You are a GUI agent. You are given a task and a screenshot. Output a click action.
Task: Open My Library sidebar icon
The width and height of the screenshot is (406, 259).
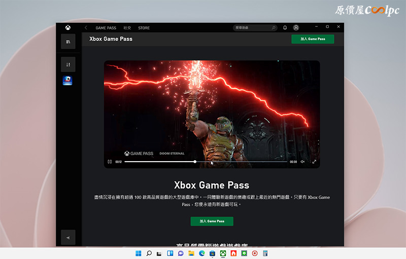tap(68, 42)
